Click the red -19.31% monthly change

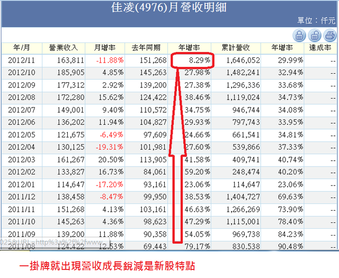pos(110,147)
